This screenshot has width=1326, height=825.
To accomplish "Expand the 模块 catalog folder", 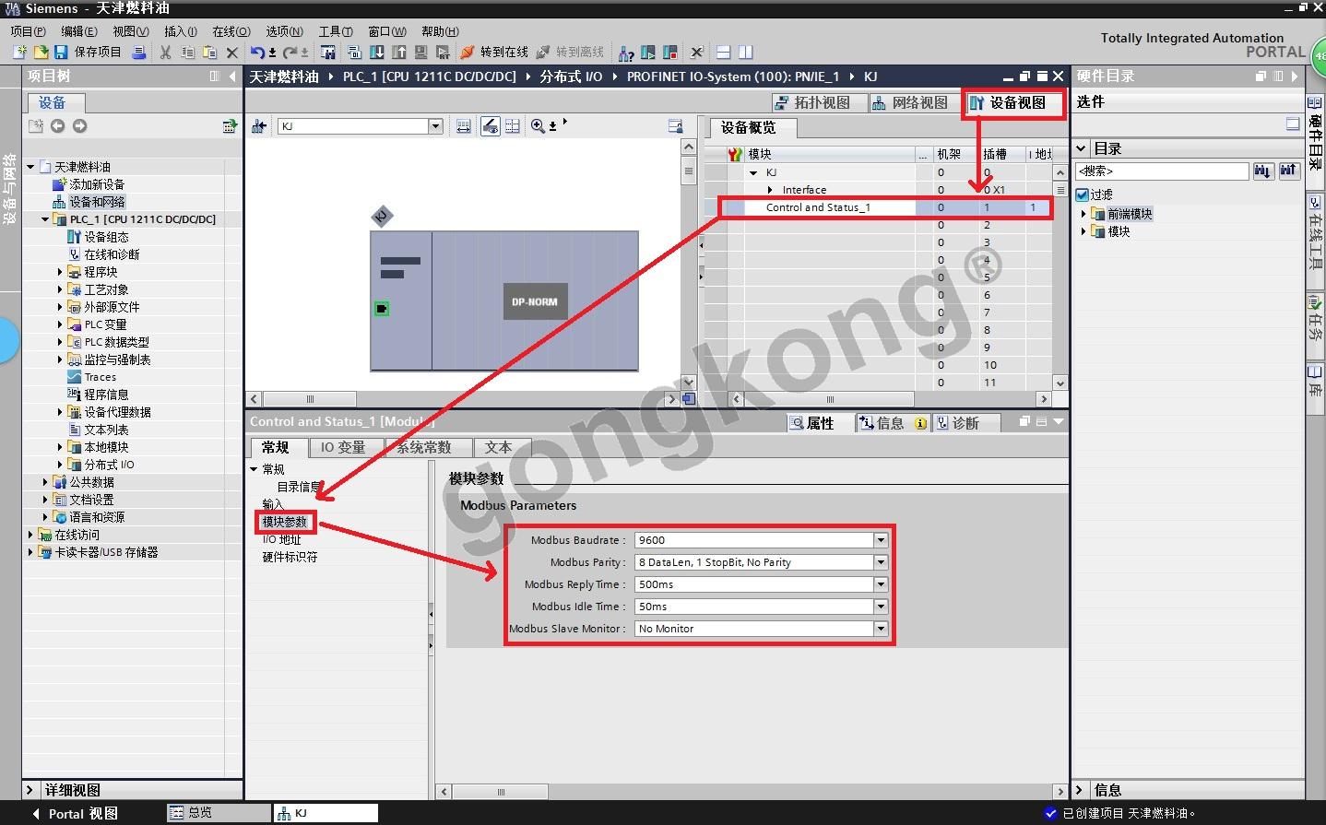I will click(1083, 231).
